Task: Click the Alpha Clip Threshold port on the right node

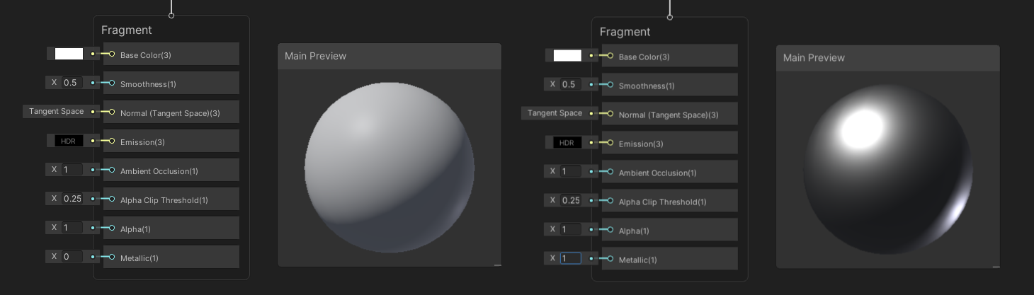Action: (610, 202)
